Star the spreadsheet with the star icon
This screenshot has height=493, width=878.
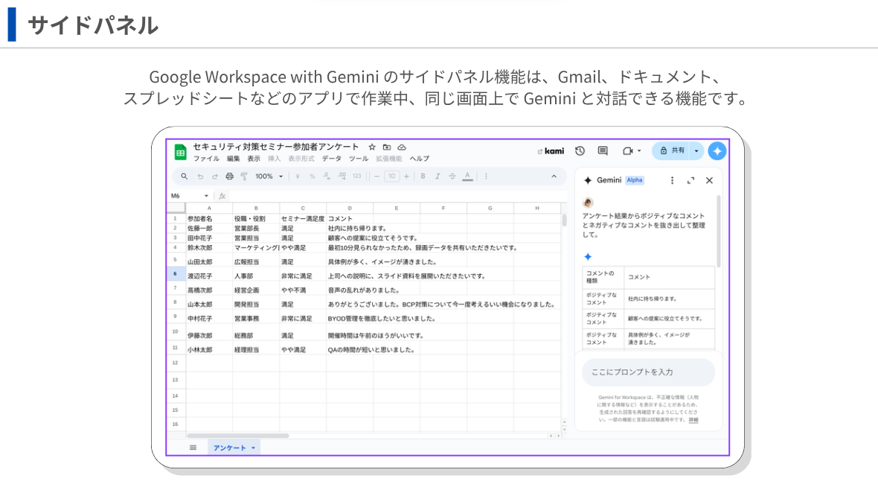tap(372, 147)
